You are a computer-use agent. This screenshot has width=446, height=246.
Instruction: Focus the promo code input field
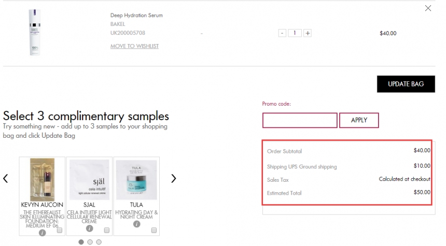tap(300, 120)
